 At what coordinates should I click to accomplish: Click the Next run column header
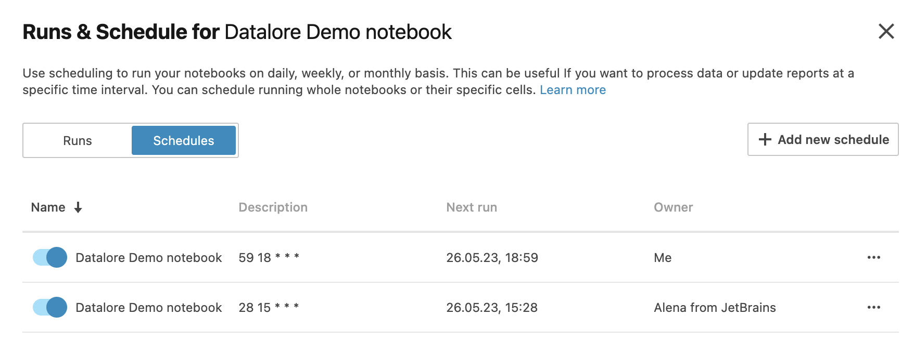pyautogui.click(x=472, y=207)
